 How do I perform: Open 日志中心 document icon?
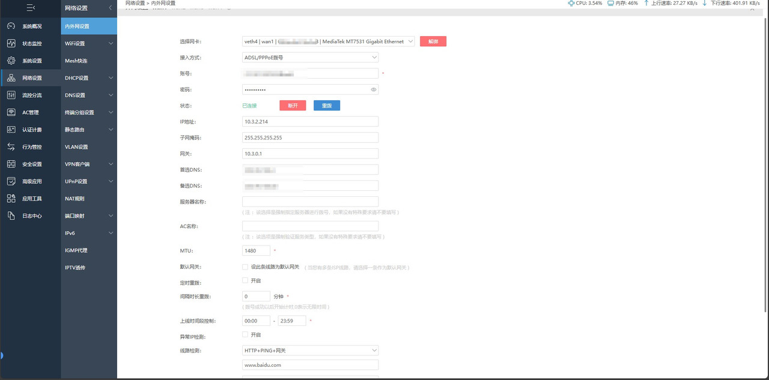click(x=11, y=216)
